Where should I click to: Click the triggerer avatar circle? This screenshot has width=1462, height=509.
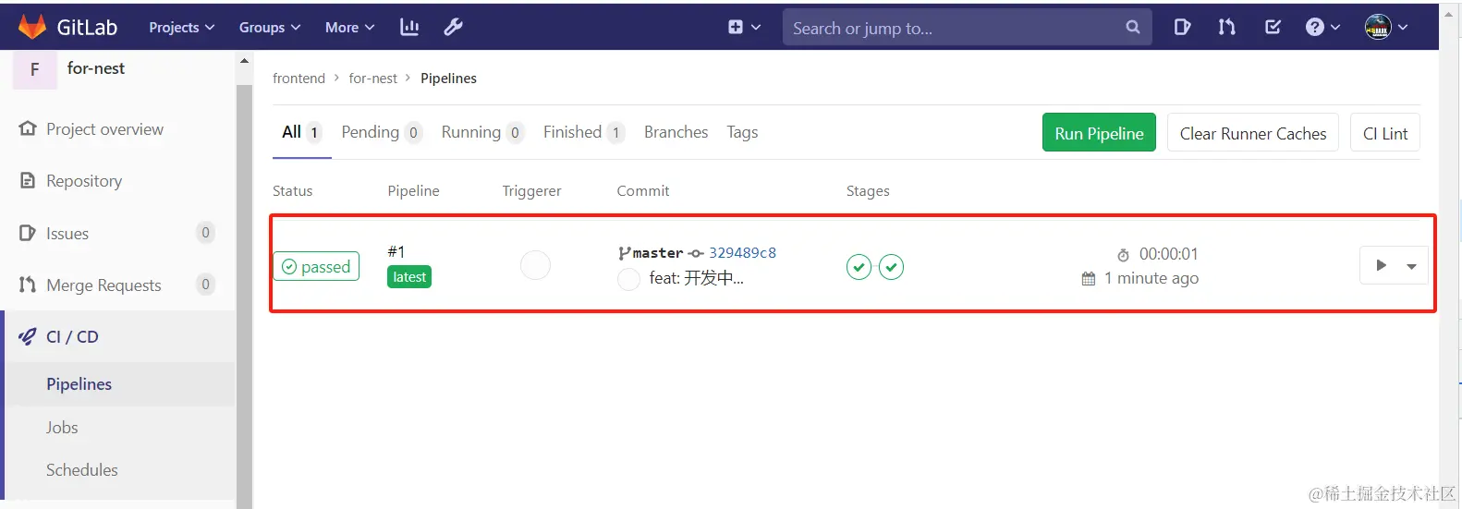click(535, 265)
